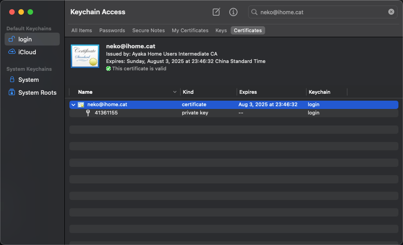The height and width of the screenshot is (245, 403).
Task: Click inside the search input field
Action: [x=322, y=12]
